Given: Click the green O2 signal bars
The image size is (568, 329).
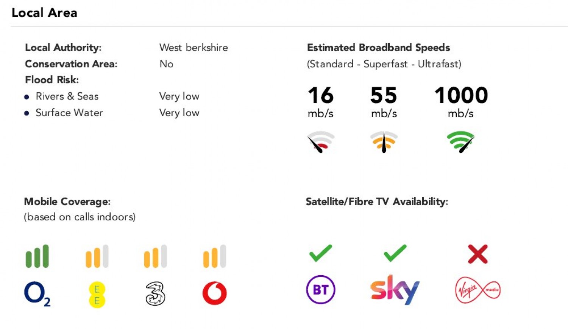Looking at the screenshot, I should pos(37,256).
